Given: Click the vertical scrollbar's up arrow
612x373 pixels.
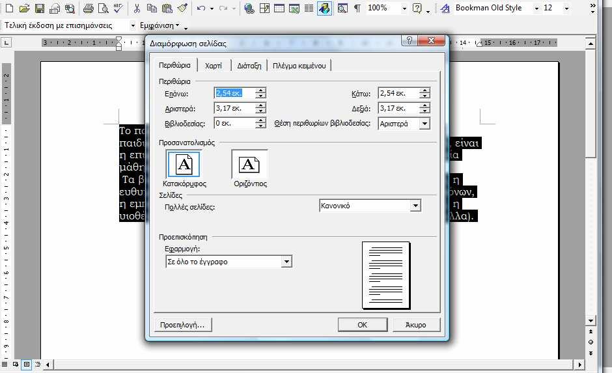Looking at the screenshot, I should coord(591,43).
